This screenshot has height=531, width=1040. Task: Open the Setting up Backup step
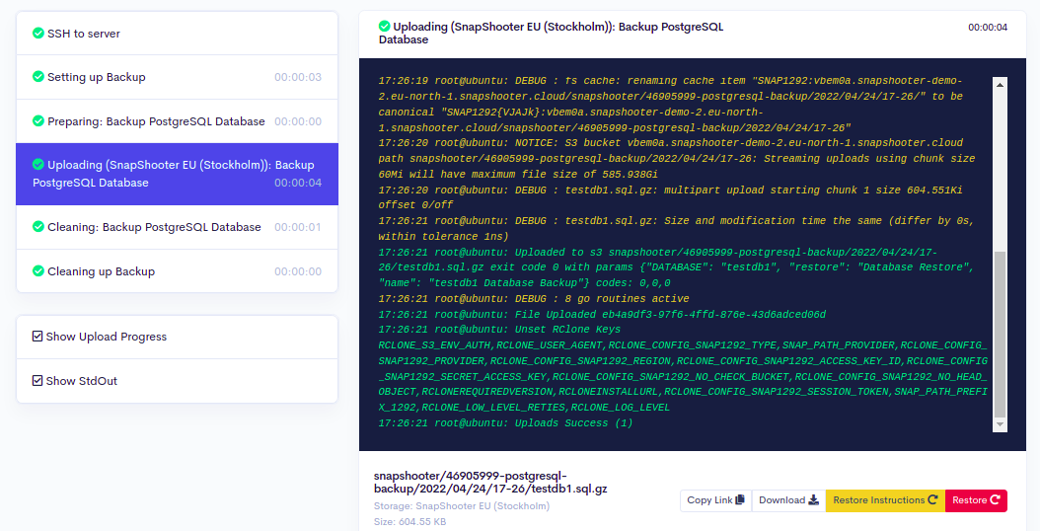(x=177, y=77)
